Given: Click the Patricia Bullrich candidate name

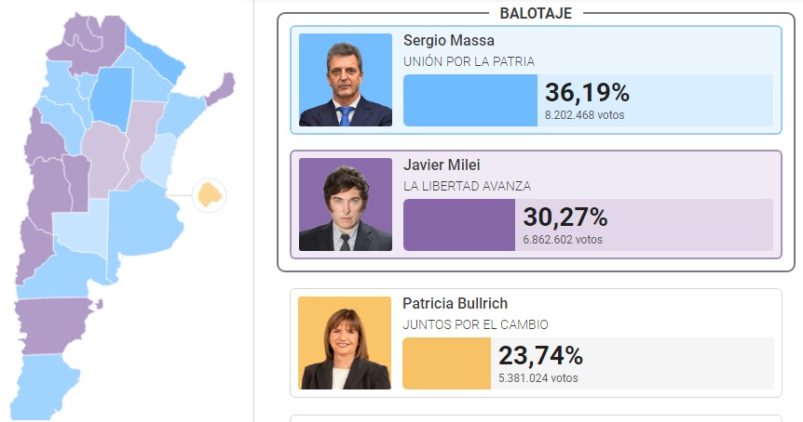Looking at the screenshot, I should pos(455,303).
